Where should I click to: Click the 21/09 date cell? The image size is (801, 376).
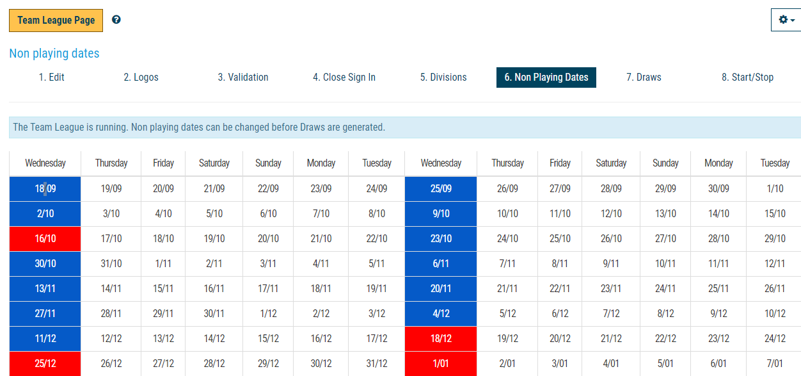(214, 189)
